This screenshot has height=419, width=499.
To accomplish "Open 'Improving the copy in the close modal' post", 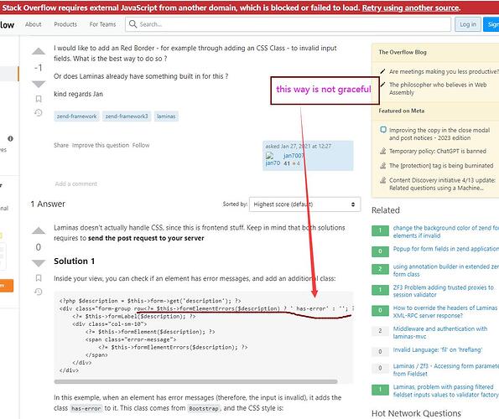I will tap(439, 134).
